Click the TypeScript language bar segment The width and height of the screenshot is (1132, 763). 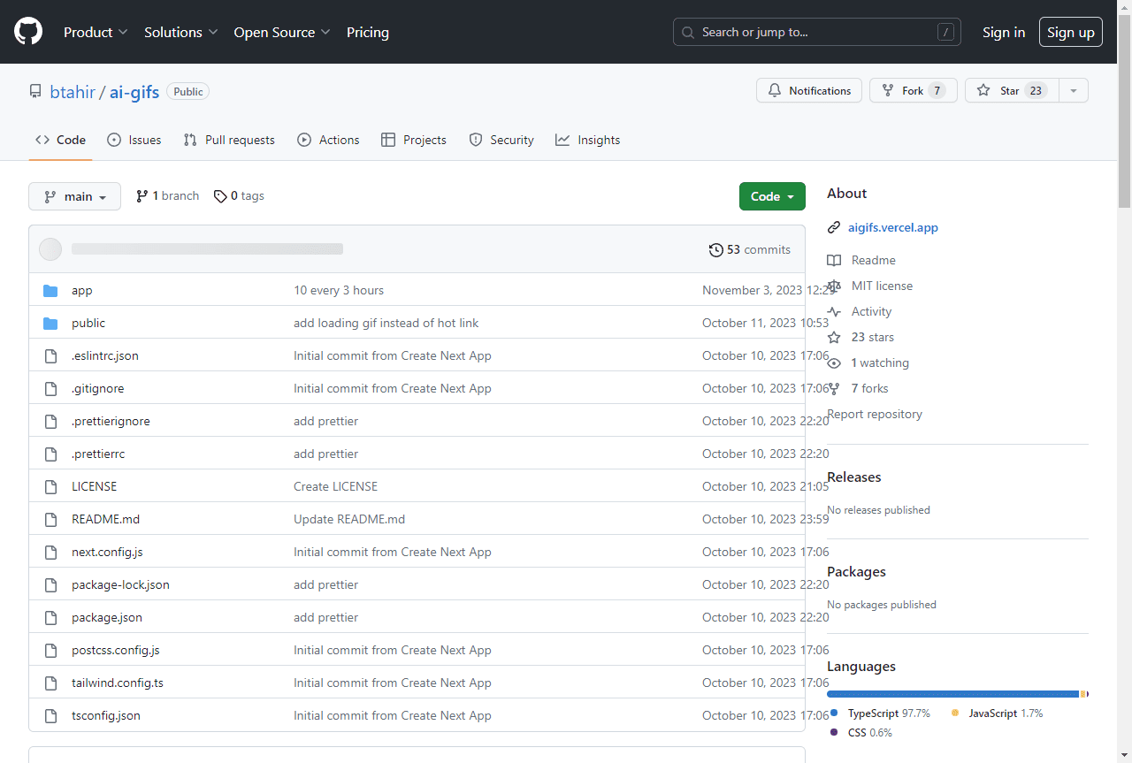coord(952,694)
